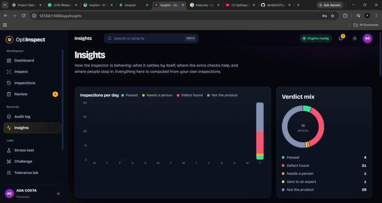Open the top-right AC profile avatar
This screenshot has height=203, width=382.
367,38
